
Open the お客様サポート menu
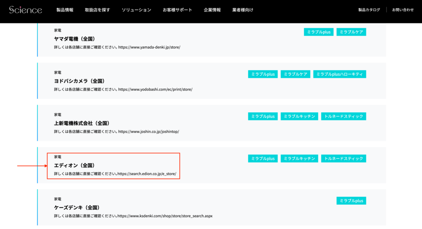point(177,10)
